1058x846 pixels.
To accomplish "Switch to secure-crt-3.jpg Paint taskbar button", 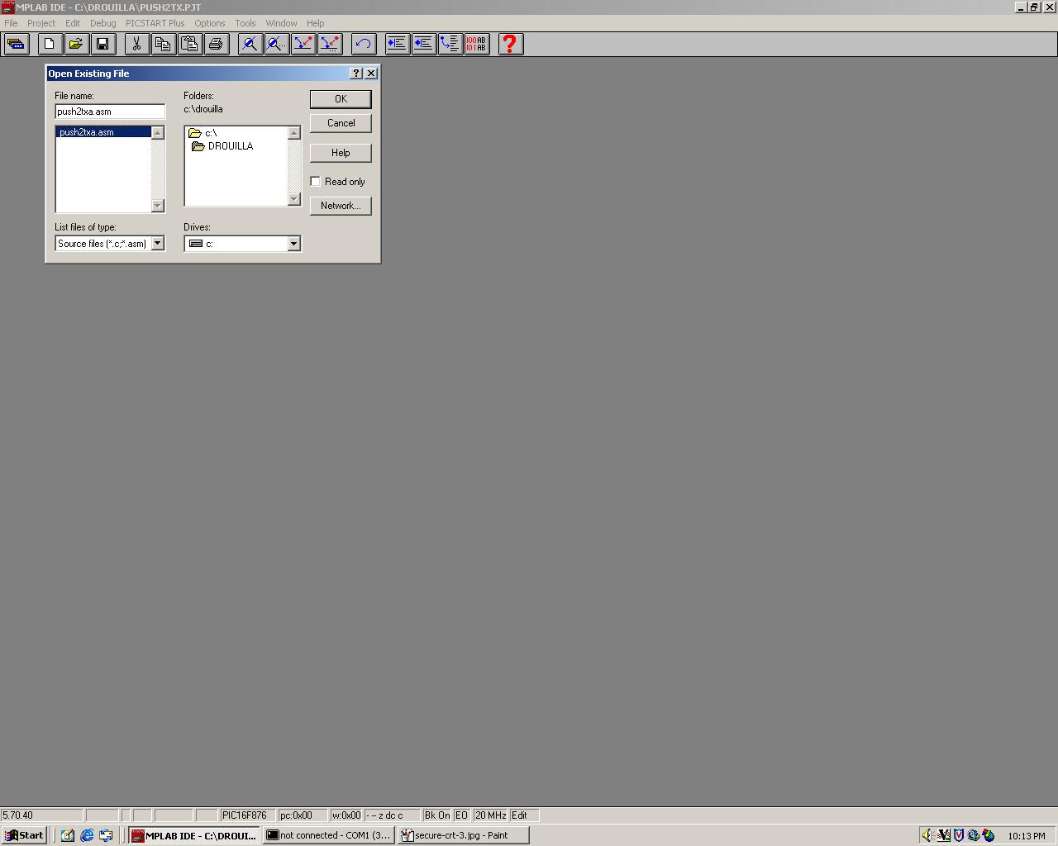I will (x=463, y=835).
